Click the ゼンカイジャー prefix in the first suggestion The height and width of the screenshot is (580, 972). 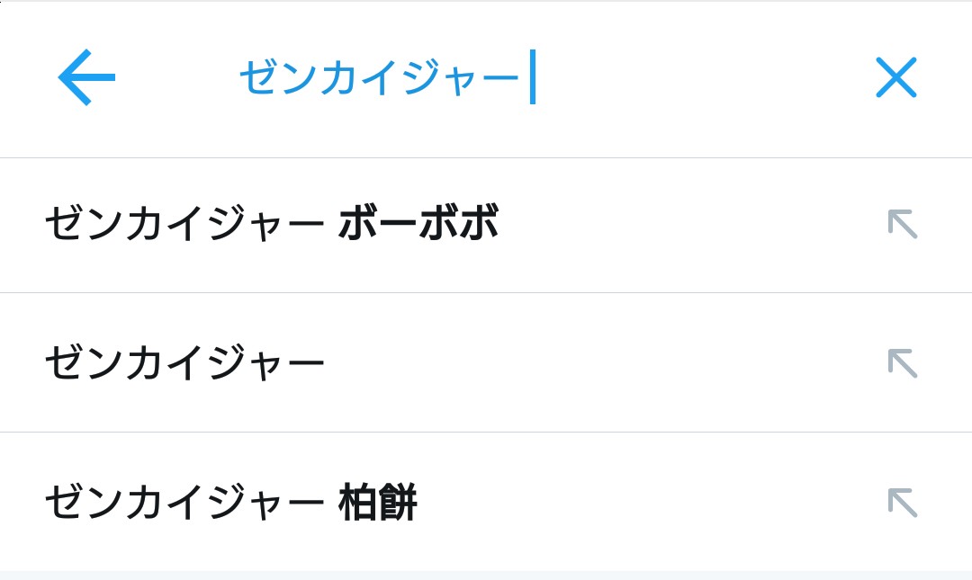(x=184, y=225)
